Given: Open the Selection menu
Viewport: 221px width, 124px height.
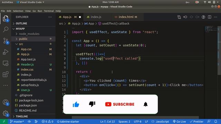Looking at the screenshot, I should (x=18, y=11).
